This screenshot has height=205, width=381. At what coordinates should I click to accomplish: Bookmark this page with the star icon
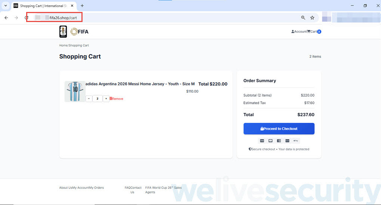[312, 18]
